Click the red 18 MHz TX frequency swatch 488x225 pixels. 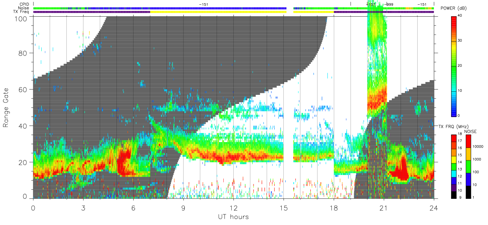454,138
